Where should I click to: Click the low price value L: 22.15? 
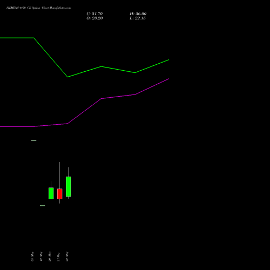pos(138,18)
